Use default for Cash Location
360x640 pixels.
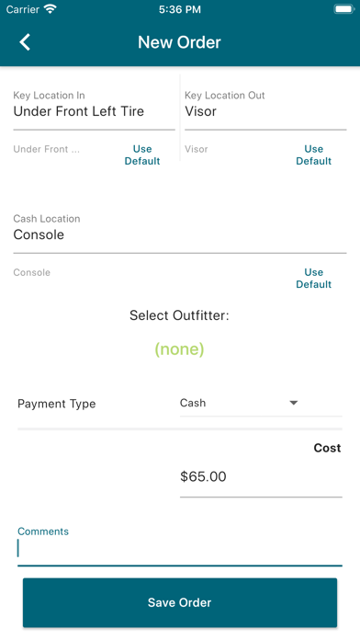(x=313, y=279)
